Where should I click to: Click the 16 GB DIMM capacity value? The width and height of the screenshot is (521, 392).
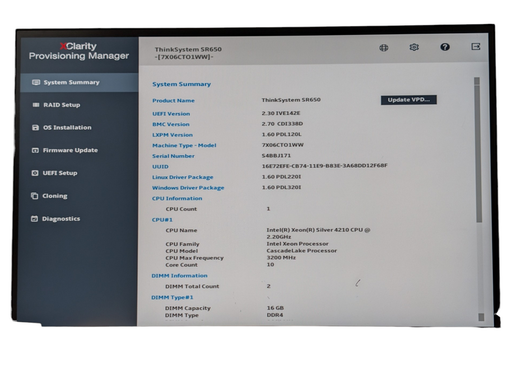(275, 308)
